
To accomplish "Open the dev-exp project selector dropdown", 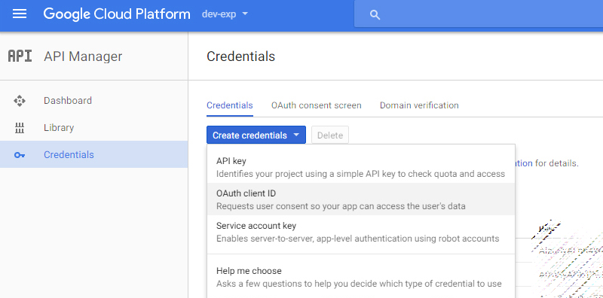I will (225, 14).
